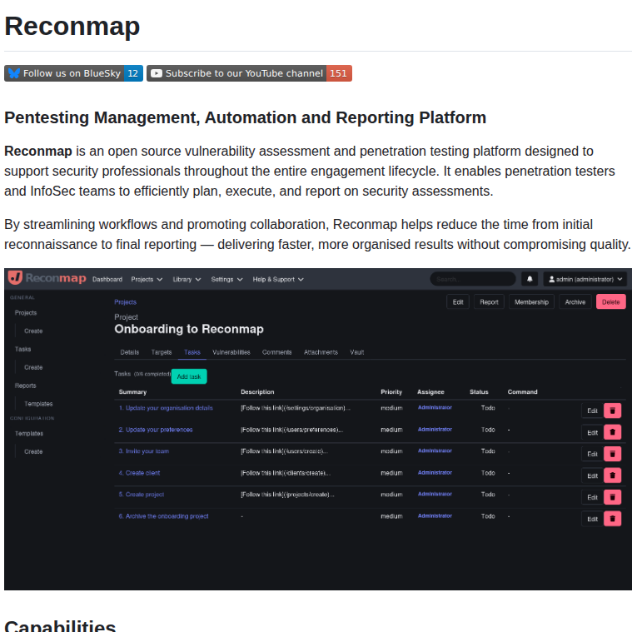The height and width of the screenshot is (632, 632).
Task: Open Projects in the left sidebar
Action: coord(26,313)
